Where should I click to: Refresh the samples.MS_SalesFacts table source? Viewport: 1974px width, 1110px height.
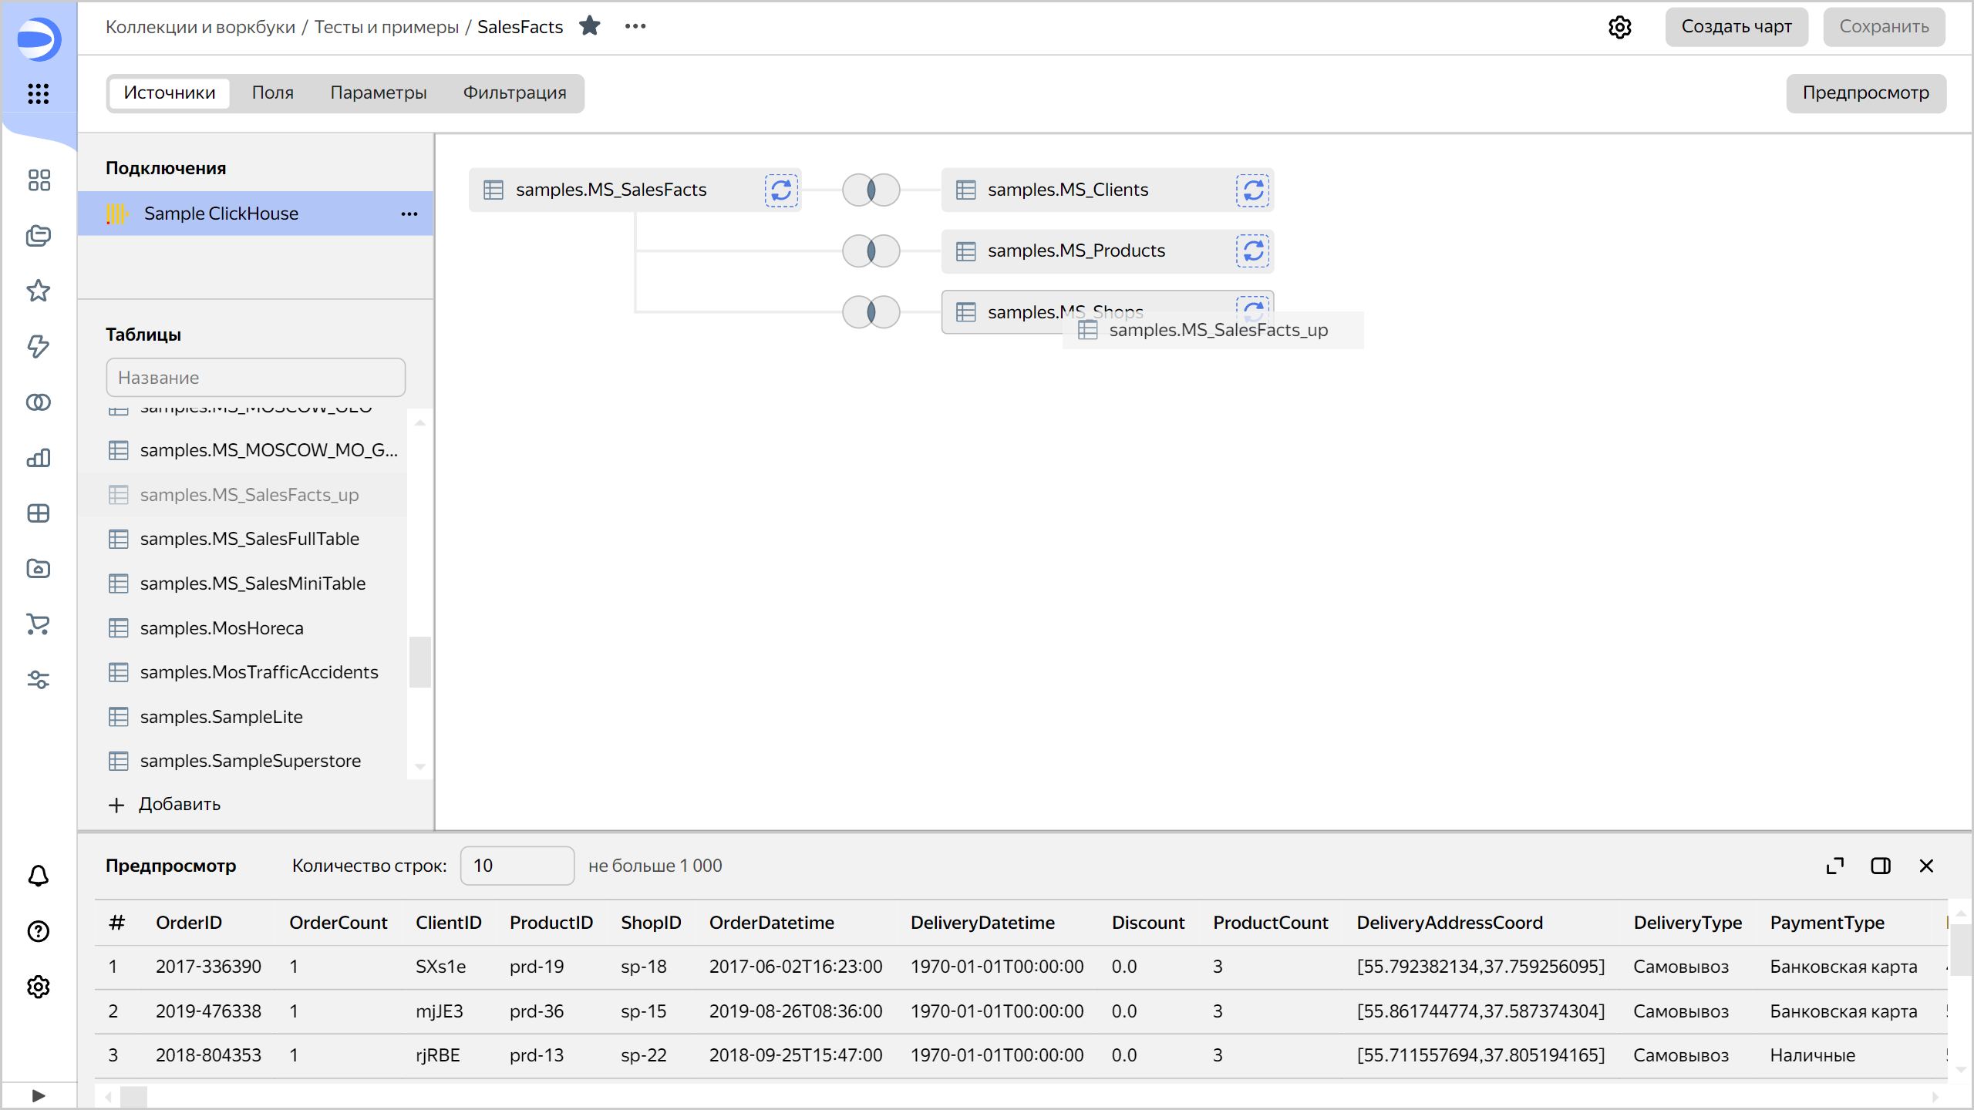[780, 190]
